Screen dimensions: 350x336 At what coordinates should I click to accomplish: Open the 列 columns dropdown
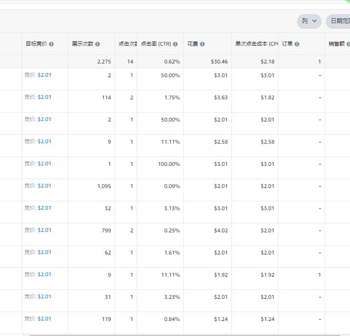[x=309, y=21]
